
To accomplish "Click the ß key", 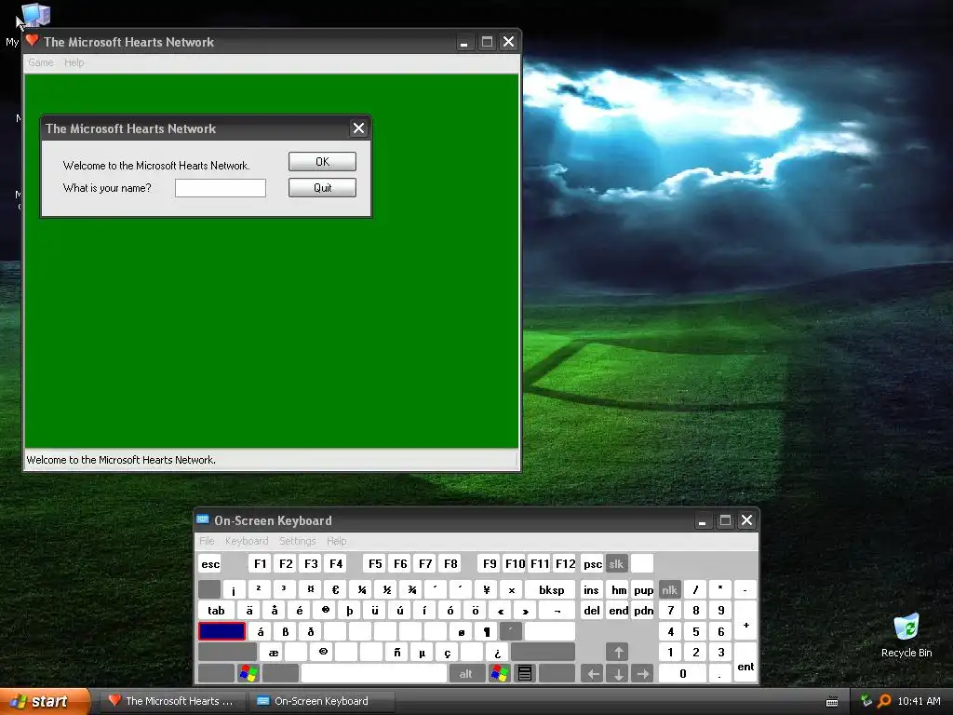I will 285,632.
